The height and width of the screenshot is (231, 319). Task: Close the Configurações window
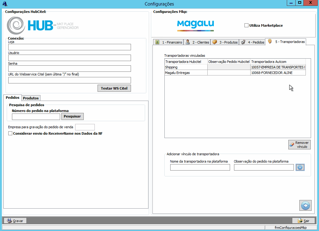pyautogui.click(x=310, y=3)
